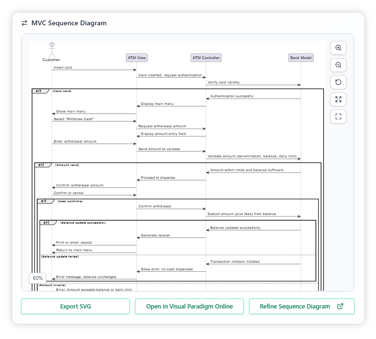Click the alt label of User confirms frame
Image resolution: width=376 pixels, height=339 pixels.
point(44,201)
